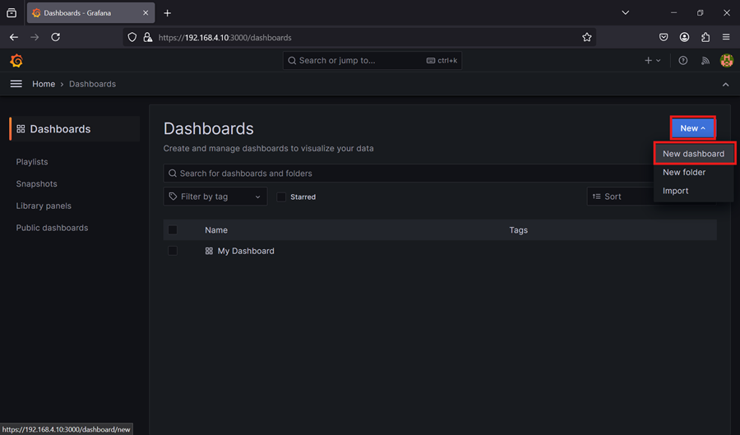Open the Firefox View icon
The width and height of the screenshot is (740, 435).
[12, 12]
